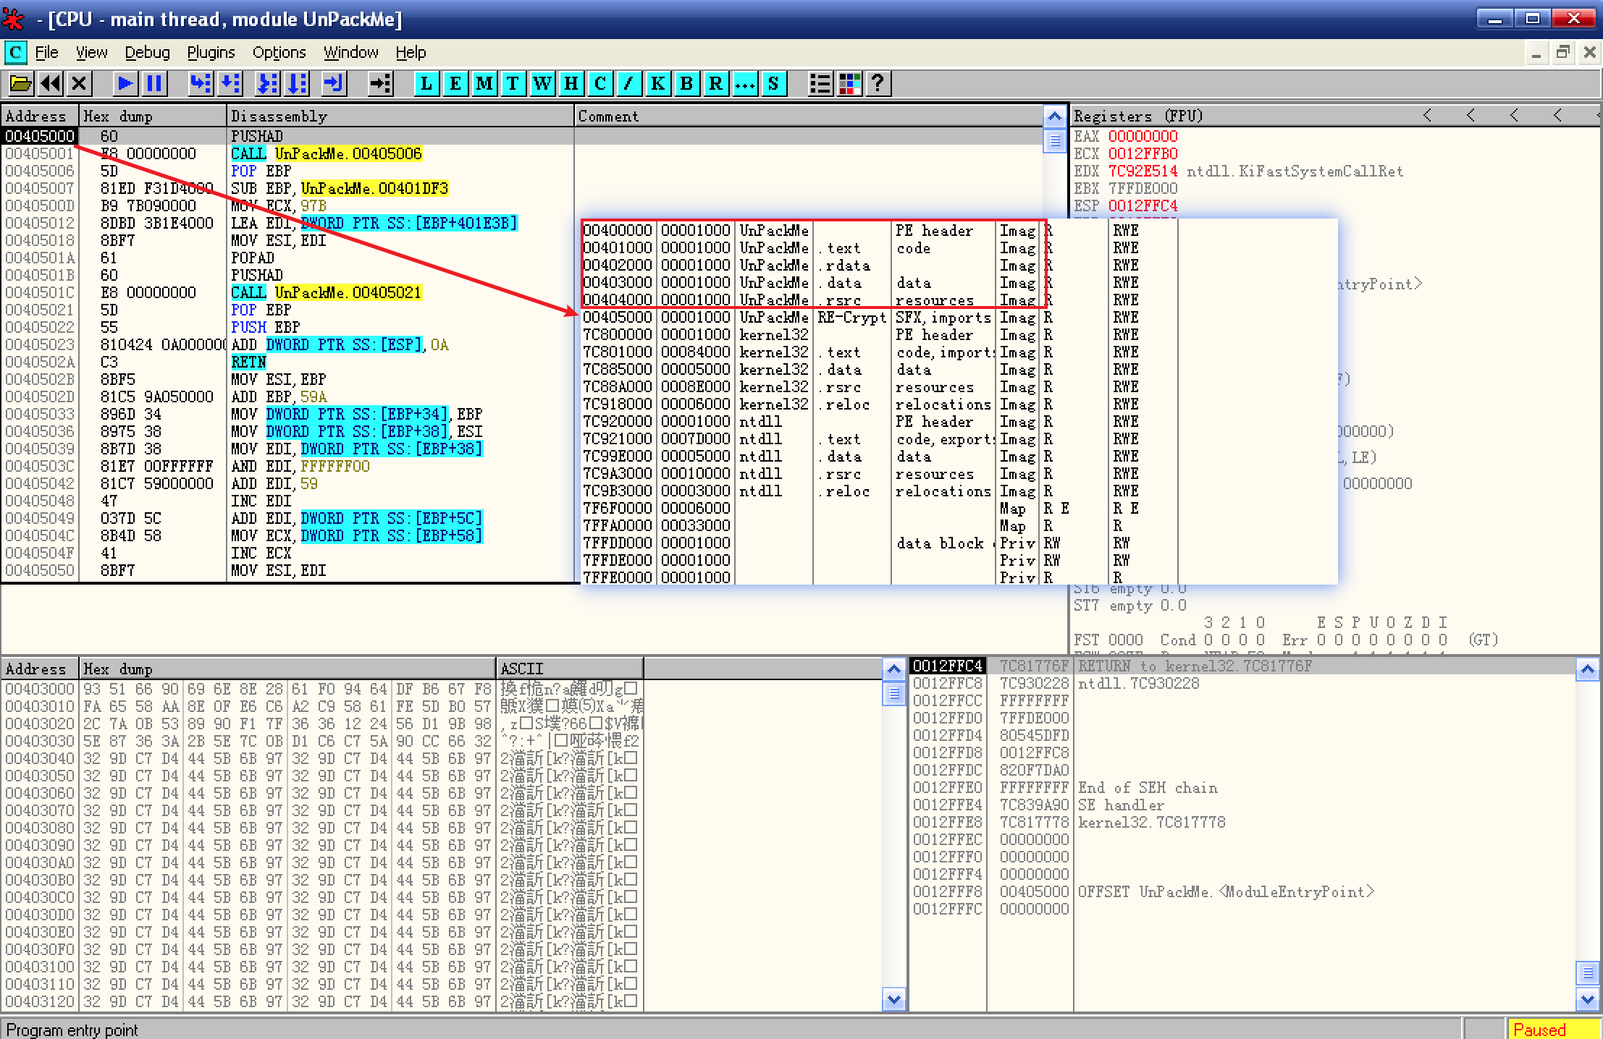Pause execution with the pause button
Screen dimensions: 1603x1039
point(153,84)
